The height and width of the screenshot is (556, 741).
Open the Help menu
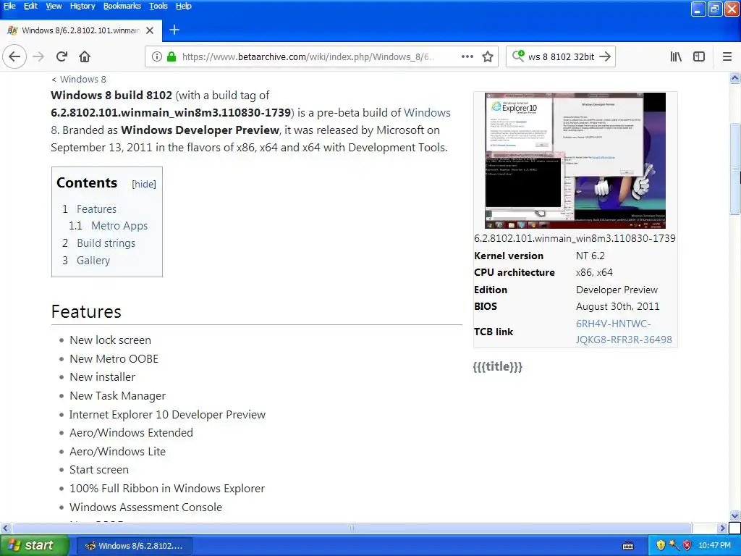[183, 6]
